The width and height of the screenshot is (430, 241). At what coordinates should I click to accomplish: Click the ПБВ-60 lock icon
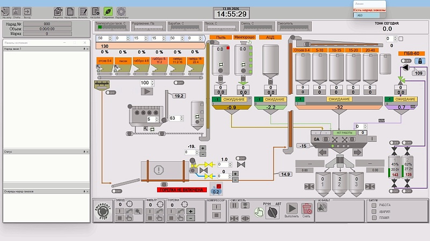point(420,61)
